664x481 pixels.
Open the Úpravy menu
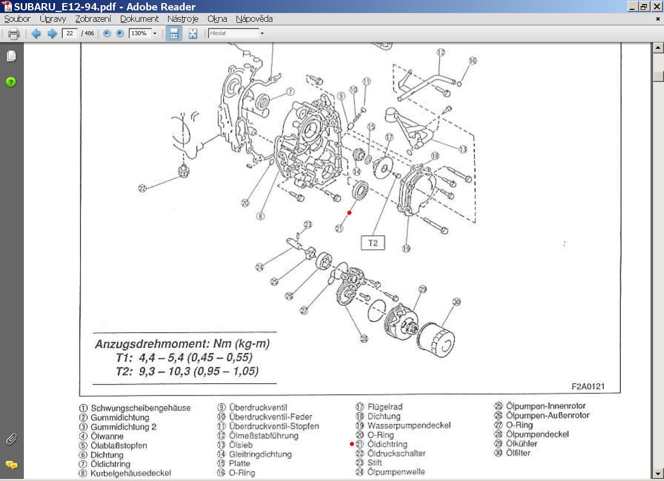53,19
